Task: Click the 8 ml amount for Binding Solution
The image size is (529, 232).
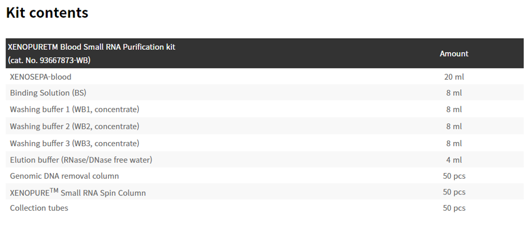Action: coord(454,93)
